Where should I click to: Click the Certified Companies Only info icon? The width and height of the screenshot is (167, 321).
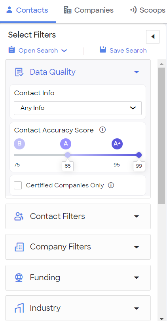(111, 185)
